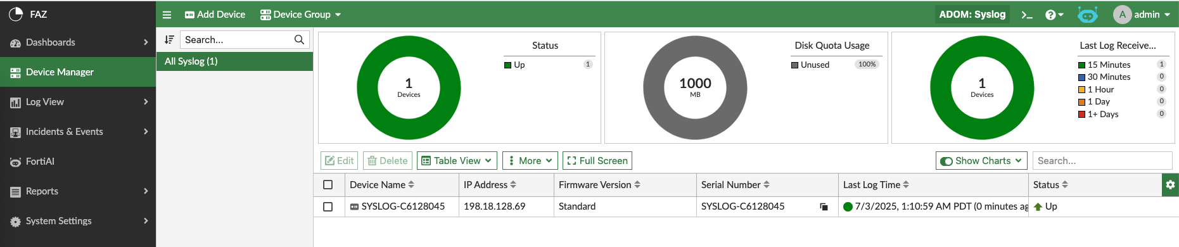This screenshot has height=247, width=1179.
Task: Open the FortiAI robot assistant icon
Action: (x=1088, y=15)
